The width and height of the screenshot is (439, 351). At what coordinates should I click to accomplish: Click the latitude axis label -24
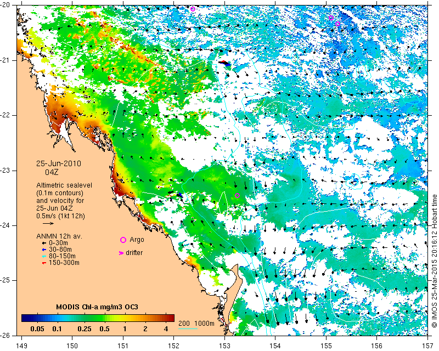click(5, 225)
